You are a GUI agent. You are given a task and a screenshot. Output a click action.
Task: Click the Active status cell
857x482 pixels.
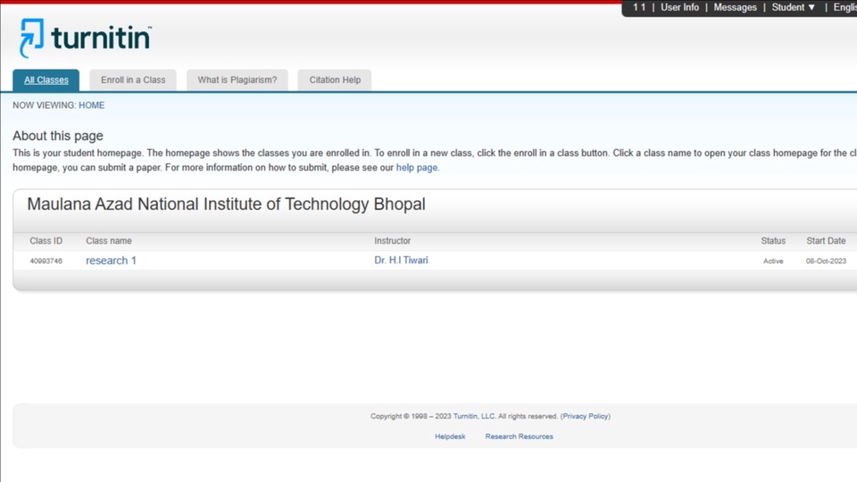(x=773, y=262)
